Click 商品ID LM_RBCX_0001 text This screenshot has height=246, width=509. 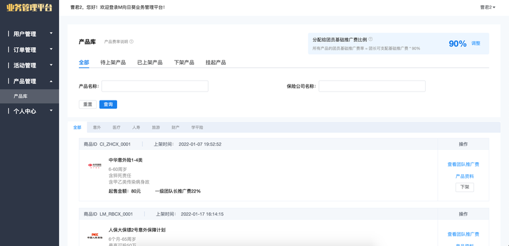pos(108,214)
